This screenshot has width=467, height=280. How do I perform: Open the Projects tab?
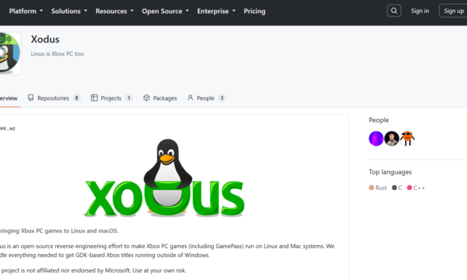[112, 98]
